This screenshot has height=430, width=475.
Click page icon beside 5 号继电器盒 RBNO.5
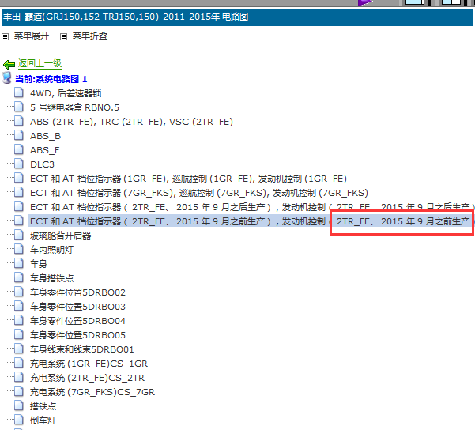coord(19,107)
